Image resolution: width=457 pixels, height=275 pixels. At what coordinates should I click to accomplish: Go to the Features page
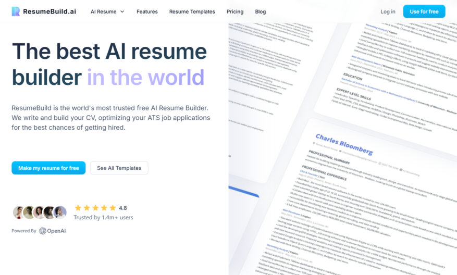[x=147, y=11]
